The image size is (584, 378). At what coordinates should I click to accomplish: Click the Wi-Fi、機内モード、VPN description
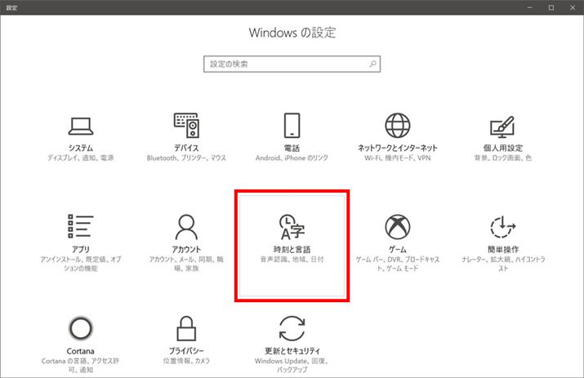pyautogui.click(x=398, y=158)
